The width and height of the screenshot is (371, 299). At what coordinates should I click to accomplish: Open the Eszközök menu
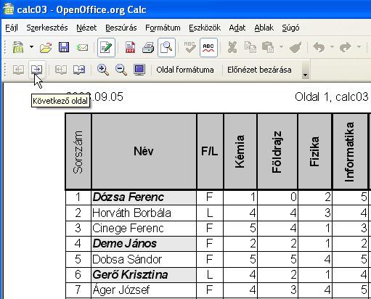pyautogui.click(x=205, y=28)
